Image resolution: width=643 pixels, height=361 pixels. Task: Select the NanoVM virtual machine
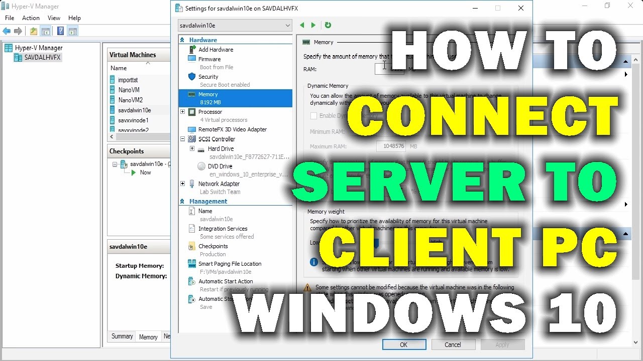[x=129, y=90]
